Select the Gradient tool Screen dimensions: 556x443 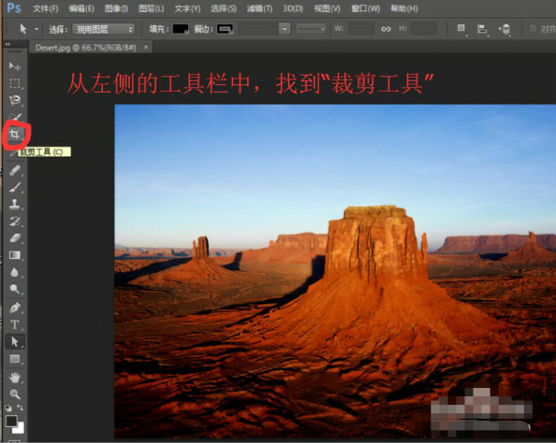[15, 255]
